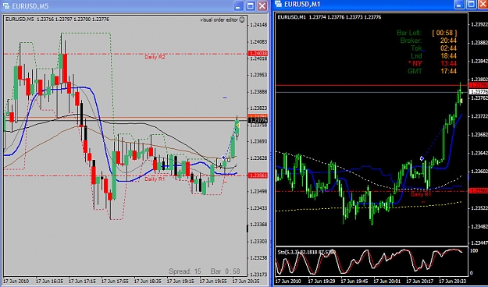Click 1.23433 on M5 price axis

(x=258, y=207)
